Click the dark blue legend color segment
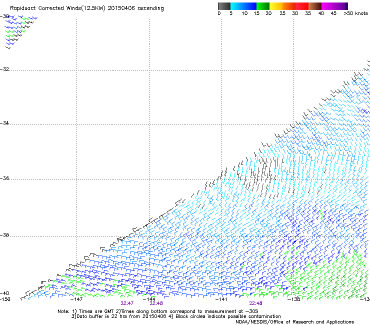370x325 pixels. tap(250, 6)
